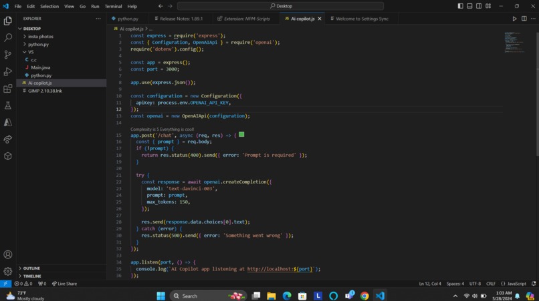The image size is (539, 301).
Task: Open the Explorer view in activity bar
Action: [7, 21]
